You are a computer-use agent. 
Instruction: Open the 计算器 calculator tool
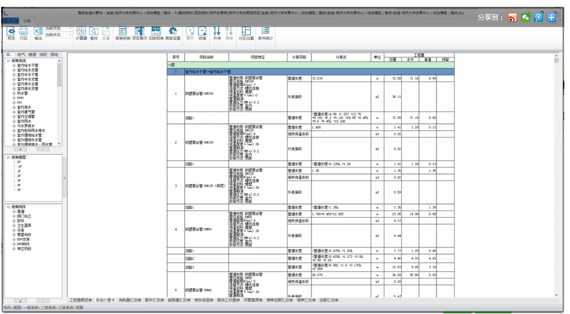pyautogui.click(x=82, y=32)
